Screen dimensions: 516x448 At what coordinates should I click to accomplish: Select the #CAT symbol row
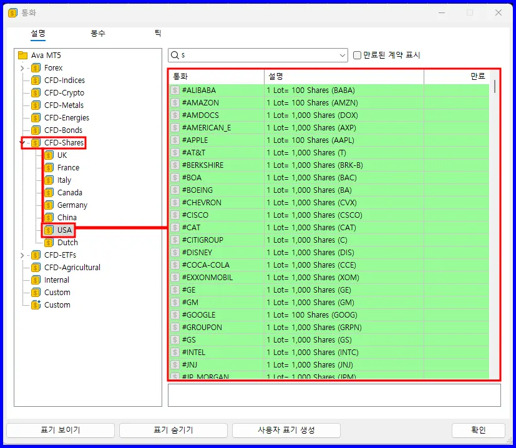click(329, 228)
